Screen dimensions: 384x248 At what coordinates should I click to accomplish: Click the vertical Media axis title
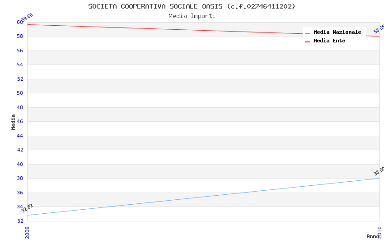pyautogui.click(x=13, y=122)
